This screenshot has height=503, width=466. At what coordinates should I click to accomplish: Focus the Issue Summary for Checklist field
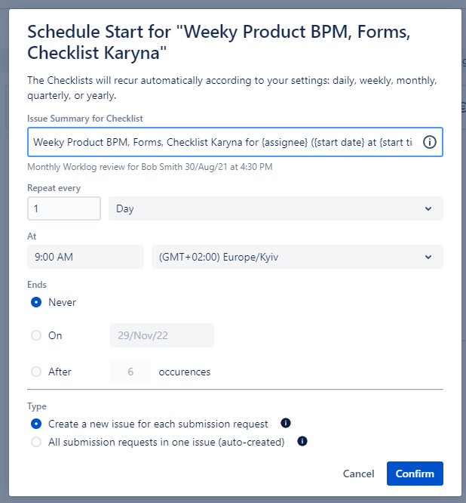coord(235,142)
